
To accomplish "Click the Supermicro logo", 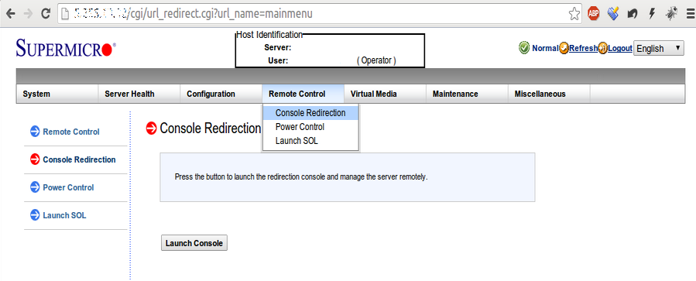I will 66,48.
